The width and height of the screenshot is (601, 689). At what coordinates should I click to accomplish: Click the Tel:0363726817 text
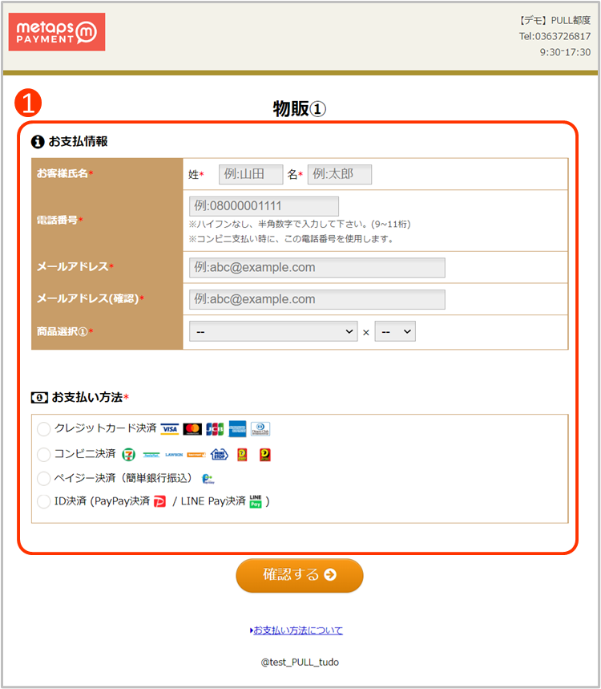[555, 36]
